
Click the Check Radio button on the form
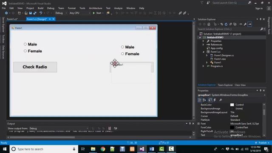35,67
